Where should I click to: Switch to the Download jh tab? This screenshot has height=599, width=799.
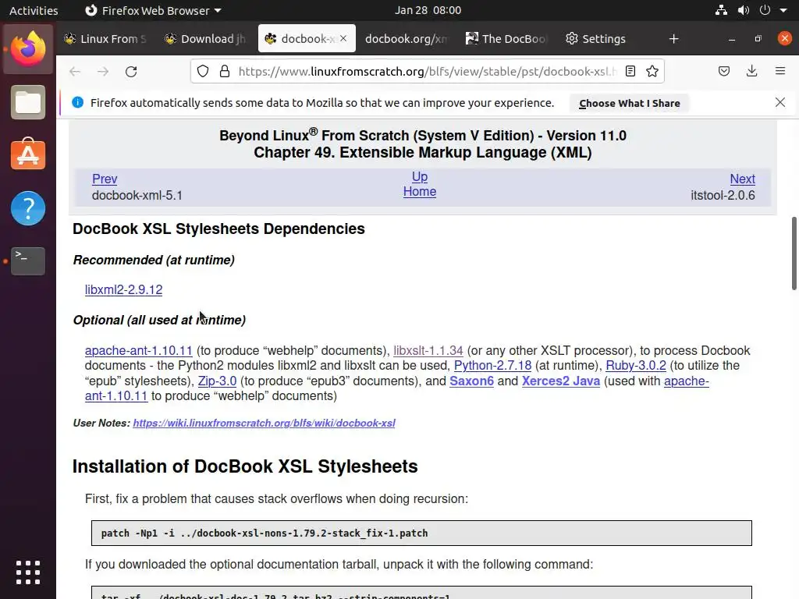tap(206, 39)
